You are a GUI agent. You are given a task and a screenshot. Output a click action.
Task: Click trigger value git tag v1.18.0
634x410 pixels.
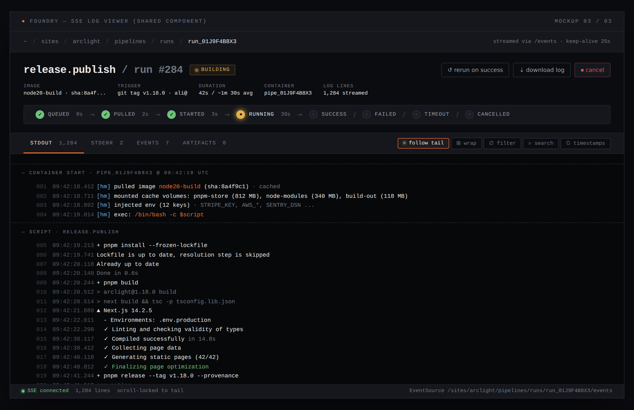point(152,93)
